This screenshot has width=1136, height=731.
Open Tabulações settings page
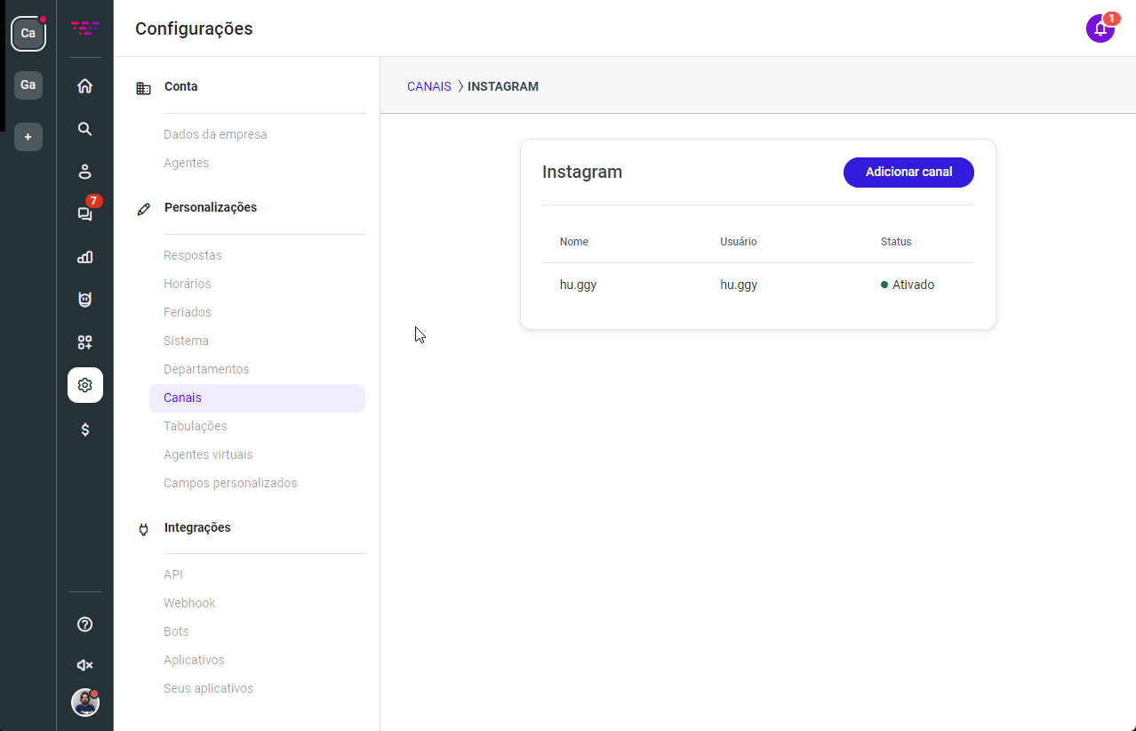click(x=196, y=426)
